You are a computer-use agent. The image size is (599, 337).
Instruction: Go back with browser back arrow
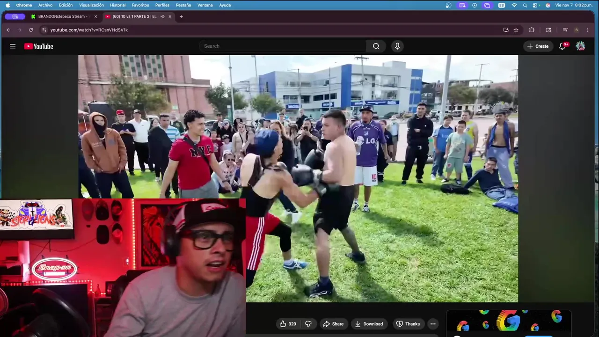(x=8, y=30)
